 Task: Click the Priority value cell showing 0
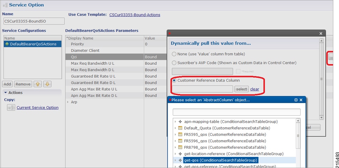pos(155,44)
